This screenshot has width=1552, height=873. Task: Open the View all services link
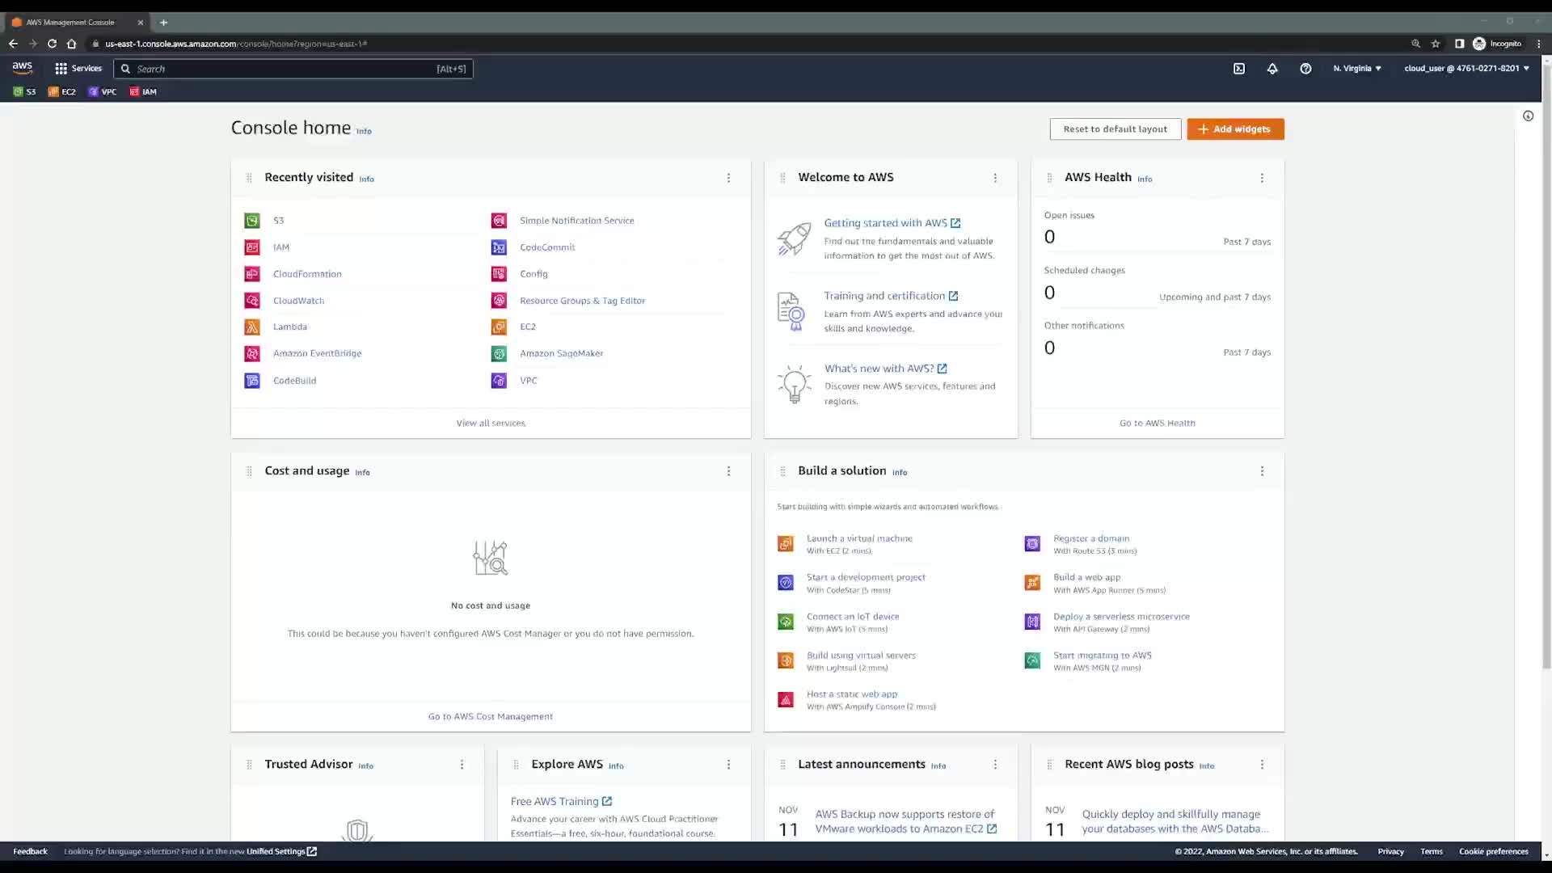(x=491, y=424)
